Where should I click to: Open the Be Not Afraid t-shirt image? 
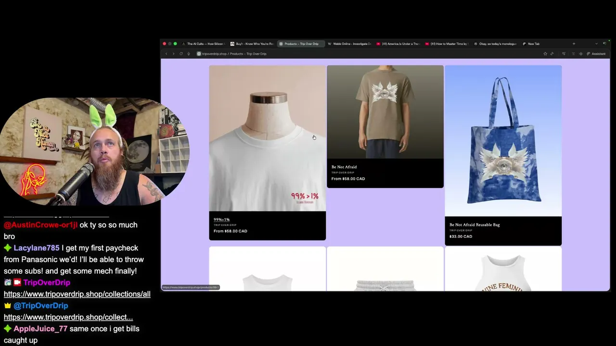coord(385,112)
